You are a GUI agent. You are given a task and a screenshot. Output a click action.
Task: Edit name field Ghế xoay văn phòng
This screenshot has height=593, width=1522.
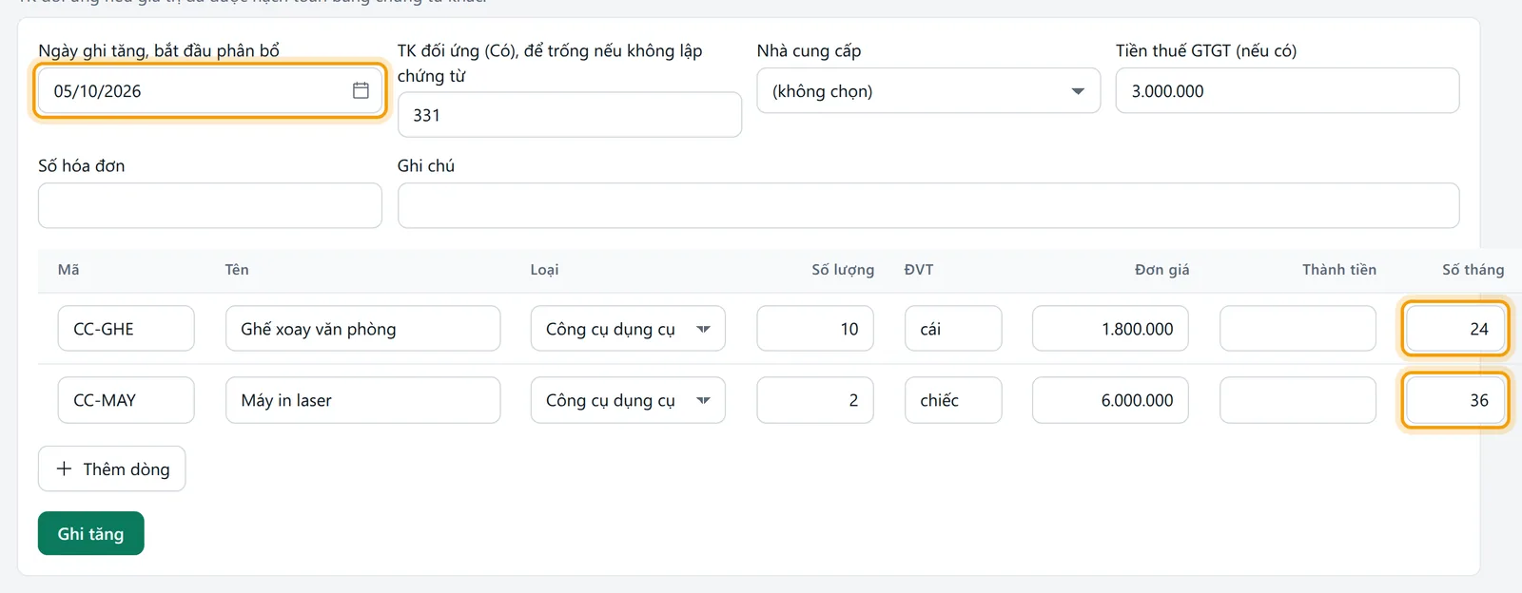(x=363, y=328)
